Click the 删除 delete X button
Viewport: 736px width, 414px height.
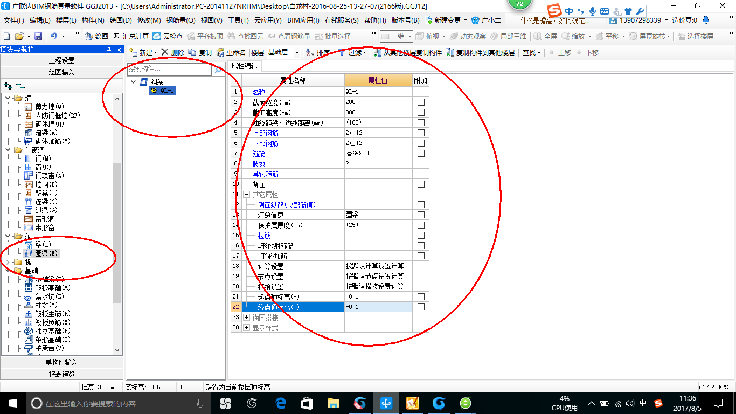[x=172, y=52]
